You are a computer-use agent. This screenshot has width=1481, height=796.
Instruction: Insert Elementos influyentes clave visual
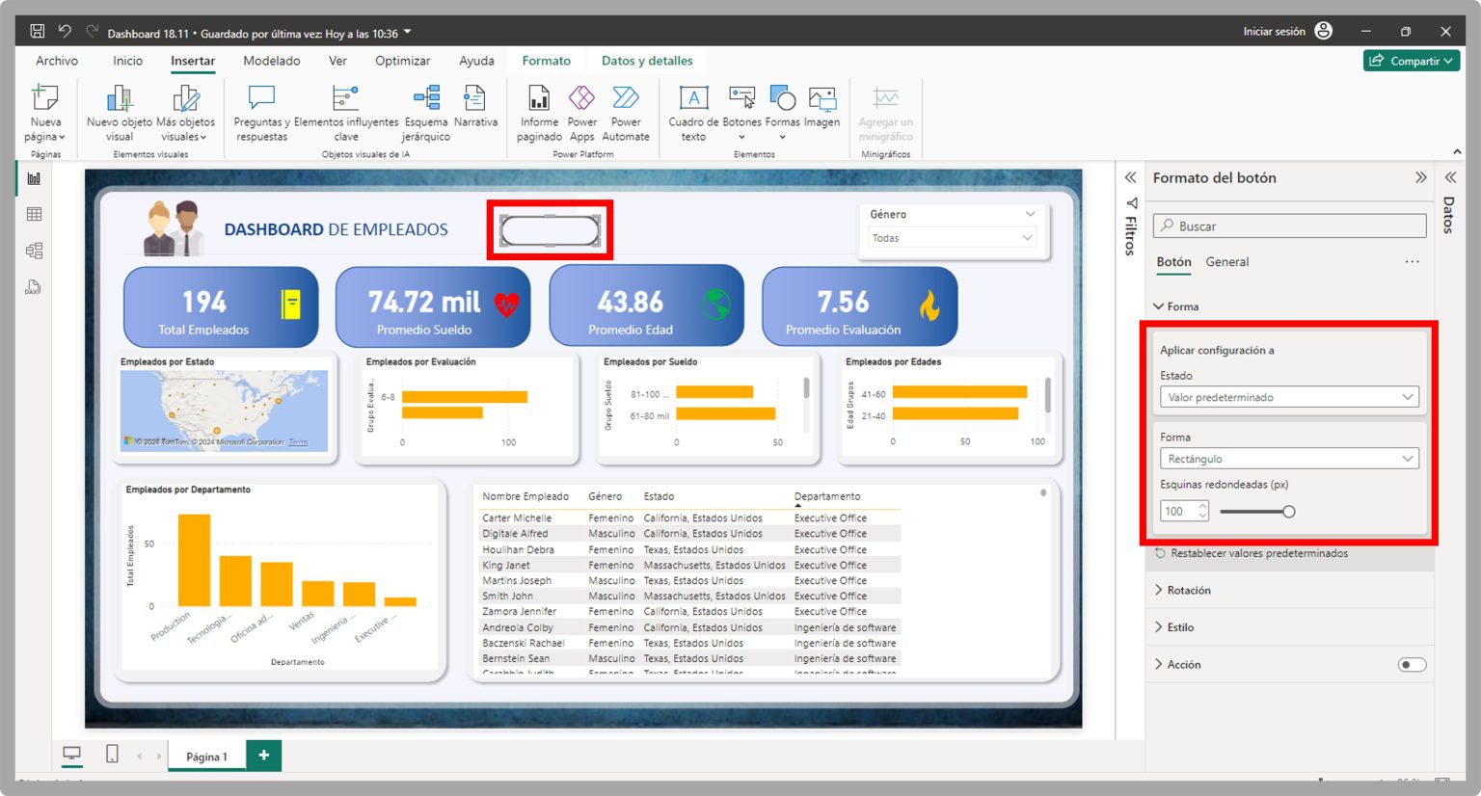coord(346,114)
